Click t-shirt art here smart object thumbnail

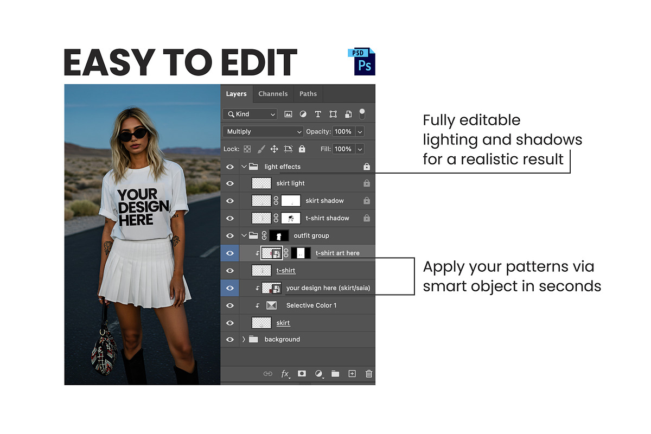271,253
